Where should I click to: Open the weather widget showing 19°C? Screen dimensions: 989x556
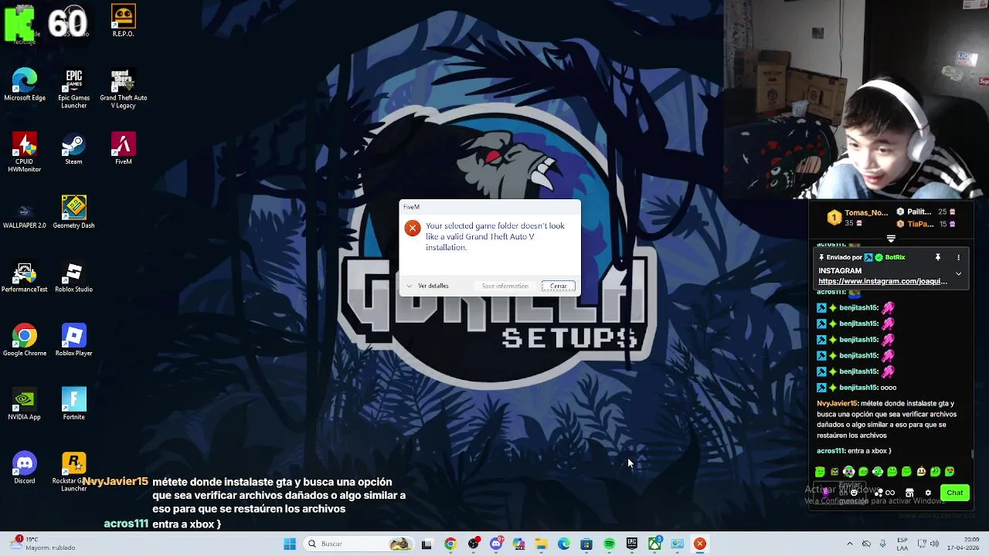pyautogui.click(x=42, y=544)
